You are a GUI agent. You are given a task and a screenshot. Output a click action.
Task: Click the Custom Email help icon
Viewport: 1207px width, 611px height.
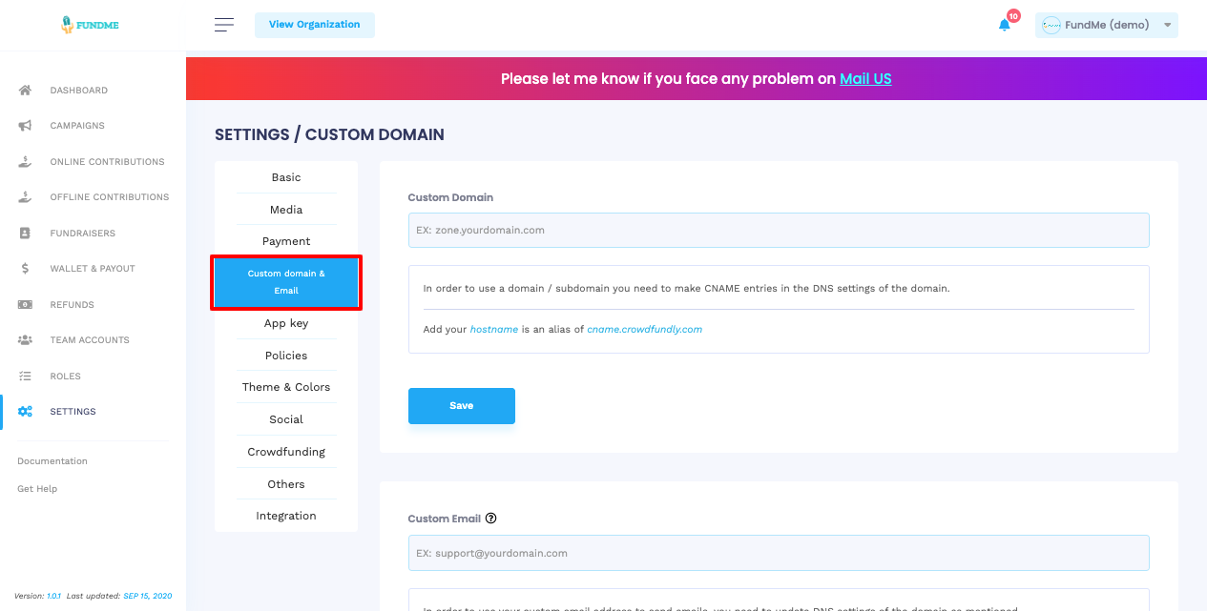(491, 519)
